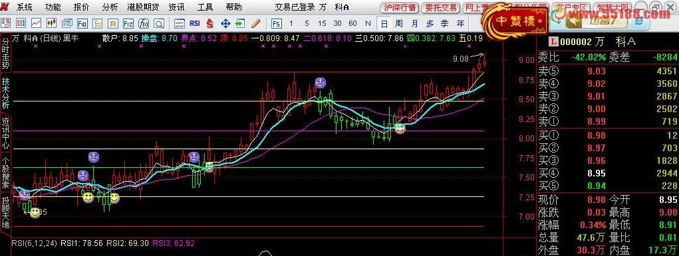
Task: Open the 系统 menu
Action: (x=24, y=7)
